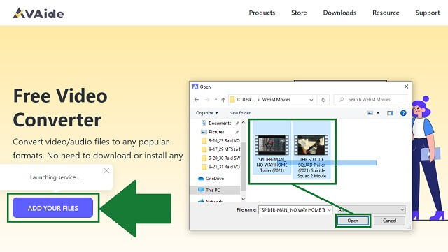
Task: Click the Search WebM Movies field
Action: point(370,100)
